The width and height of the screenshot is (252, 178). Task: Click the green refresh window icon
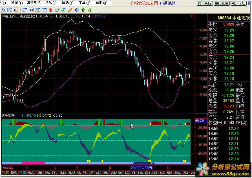click(38, 10)
